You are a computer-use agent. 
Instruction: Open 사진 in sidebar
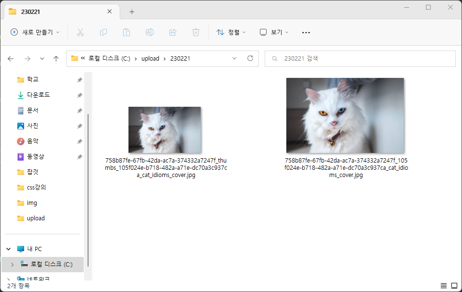coord(32,126)
